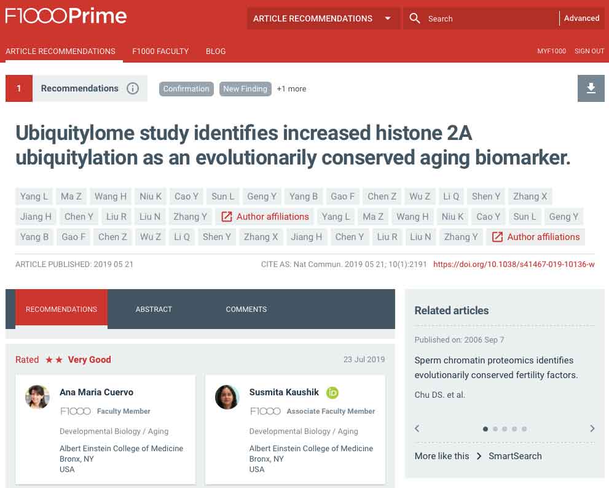Viewport: 609px width, 488px height.
Task: Open the Article Recommendations dropdown
Action: [x=323, y=18]
